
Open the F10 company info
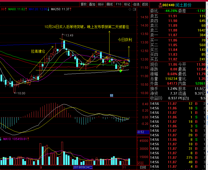coord(118,4)
